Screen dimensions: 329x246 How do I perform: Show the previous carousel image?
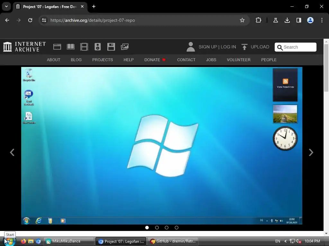(x=12, y=152)
